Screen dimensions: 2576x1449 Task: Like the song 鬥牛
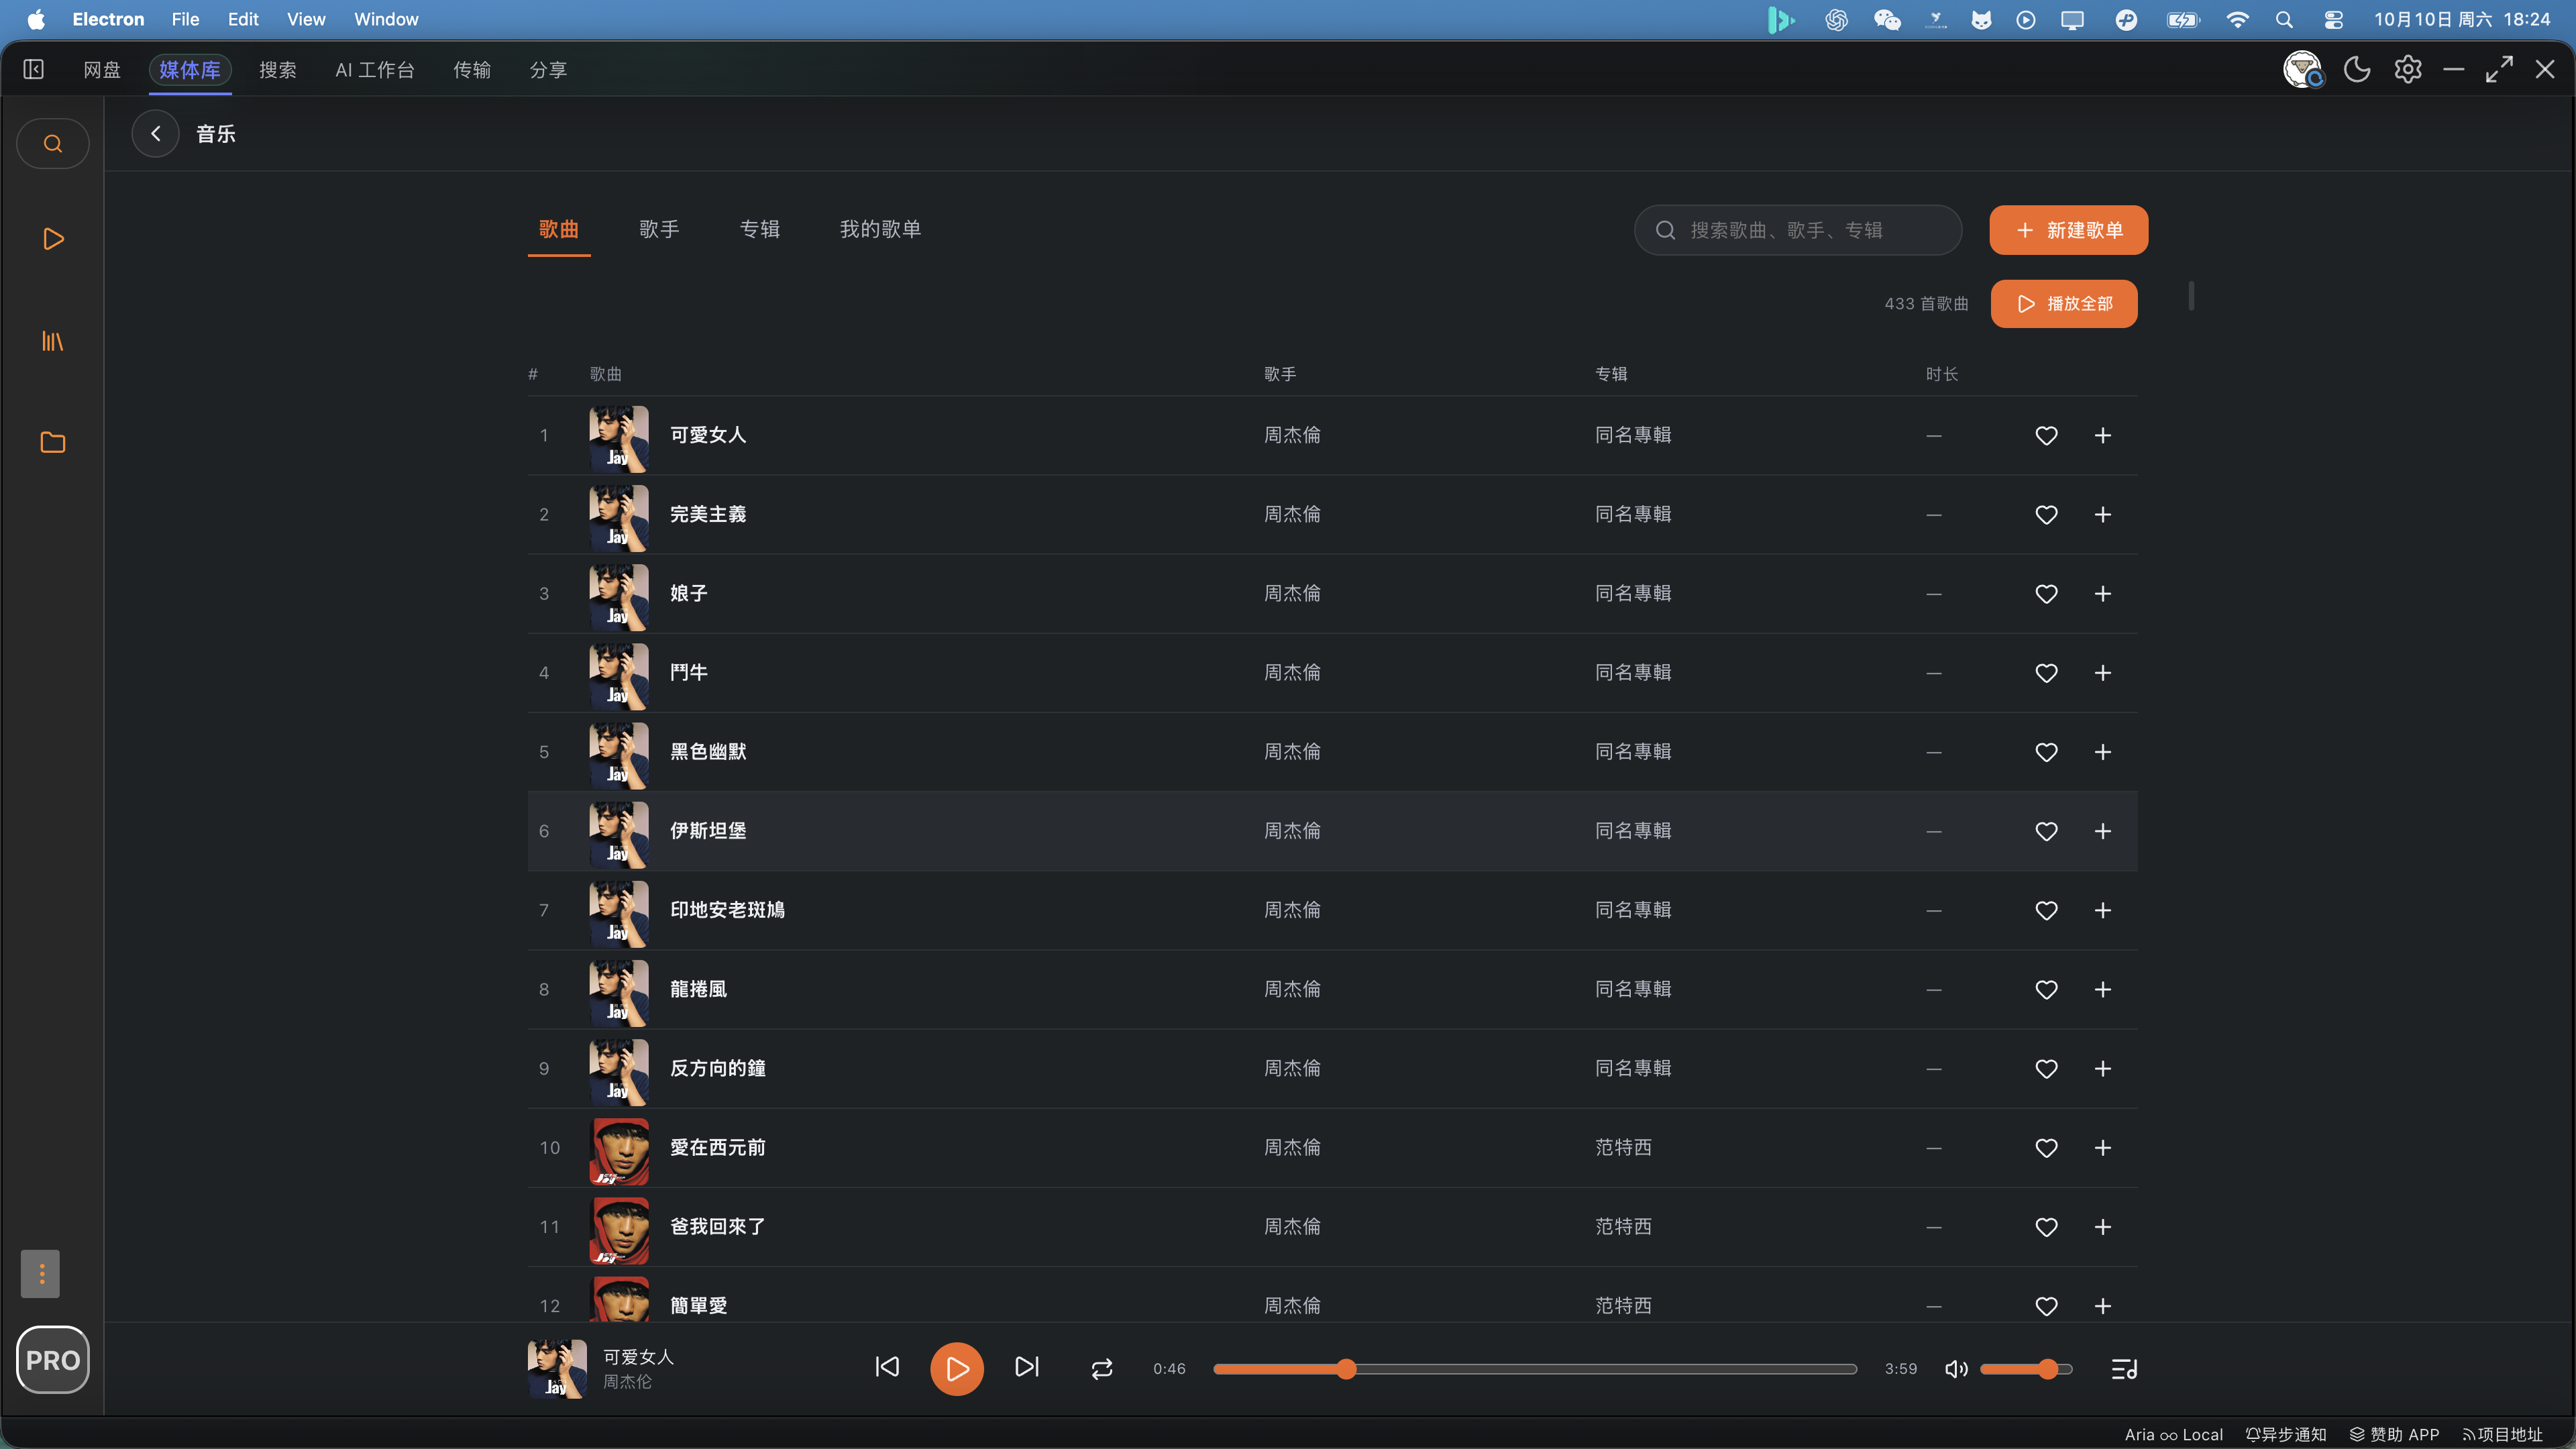[2047, 672]
